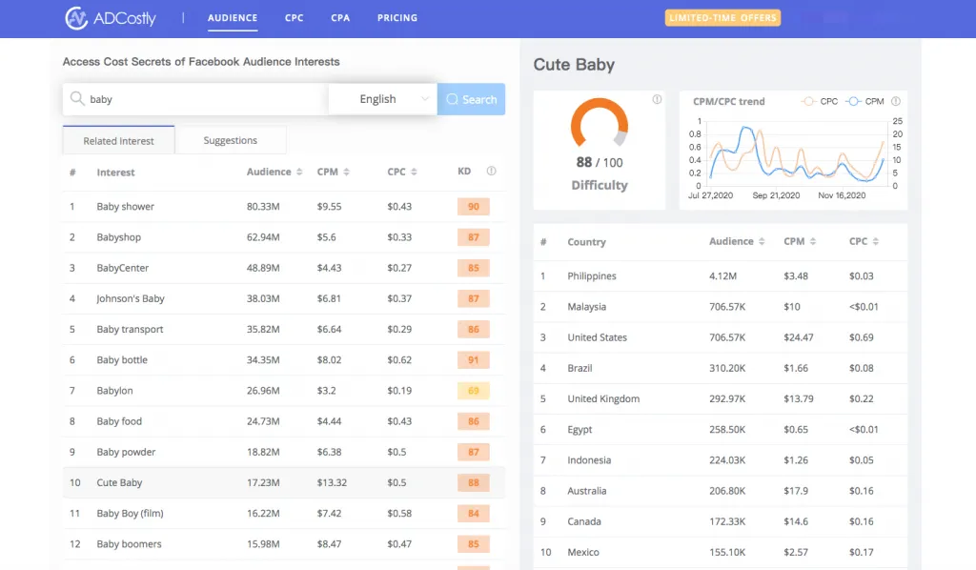Click the KD column info icon

[x=491, y=172]
